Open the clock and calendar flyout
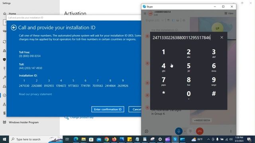 (x=239, y=139)
